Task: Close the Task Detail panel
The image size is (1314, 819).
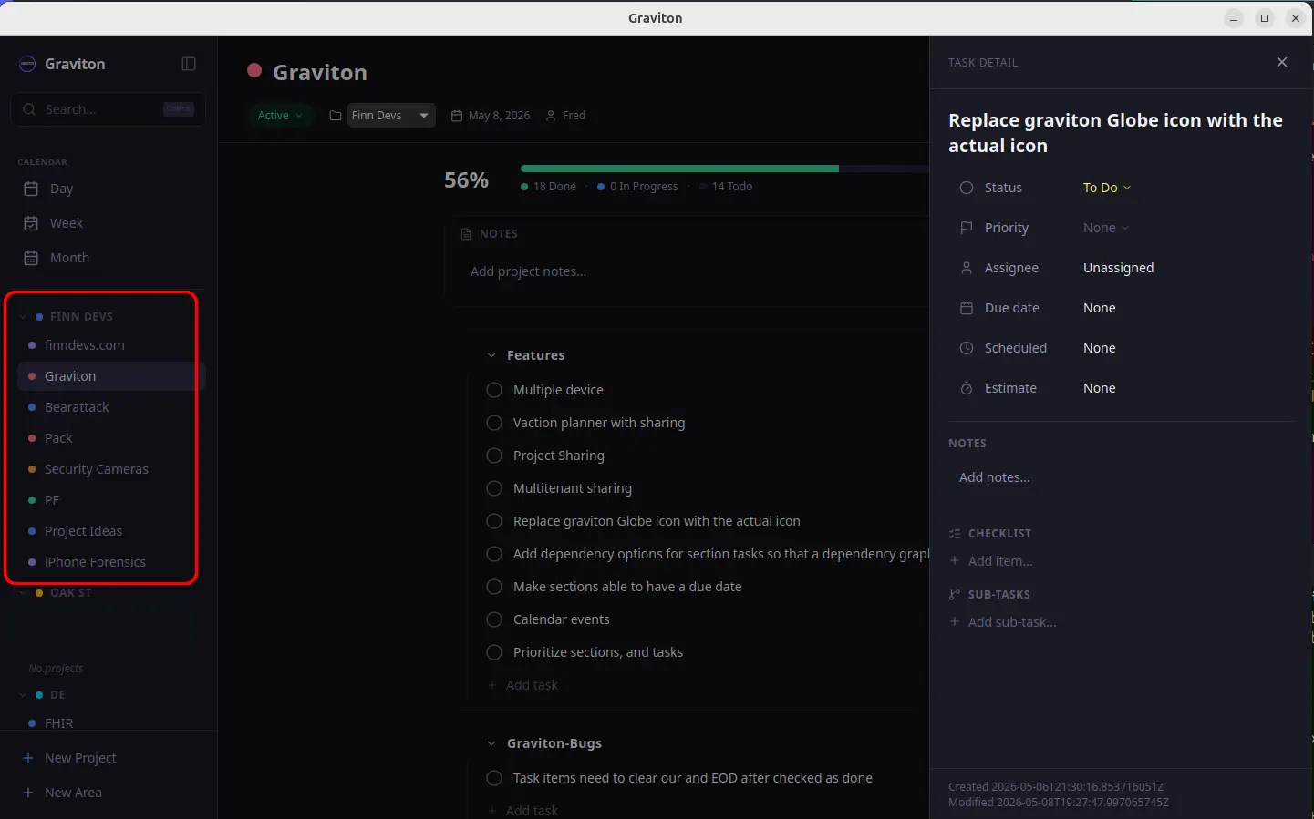Action: coord(1282,62)
